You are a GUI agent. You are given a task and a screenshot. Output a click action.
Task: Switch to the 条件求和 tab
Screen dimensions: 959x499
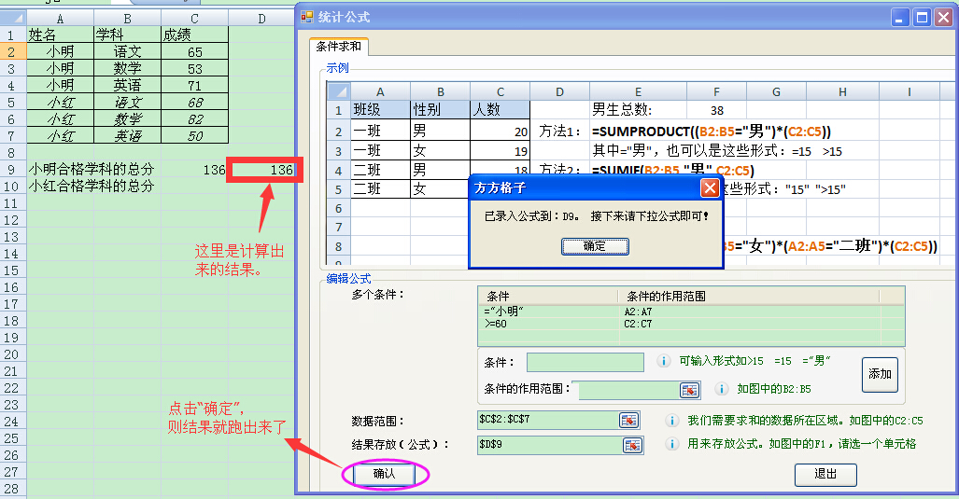(339, 47)
